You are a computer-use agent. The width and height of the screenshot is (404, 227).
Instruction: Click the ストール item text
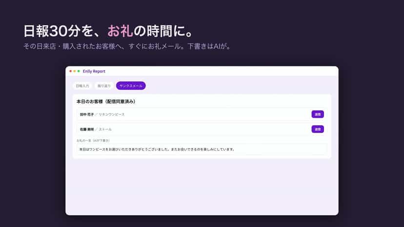[105, 130]
